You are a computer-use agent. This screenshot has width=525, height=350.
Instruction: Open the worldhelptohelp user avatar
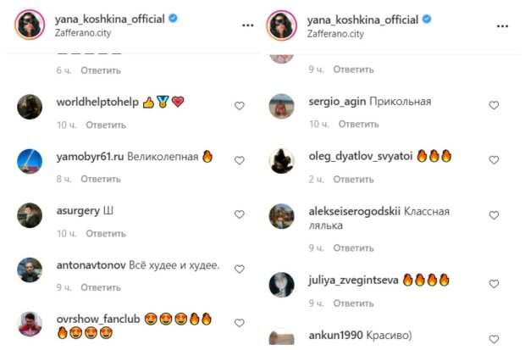pyautogui.click(x=30, y=107)
